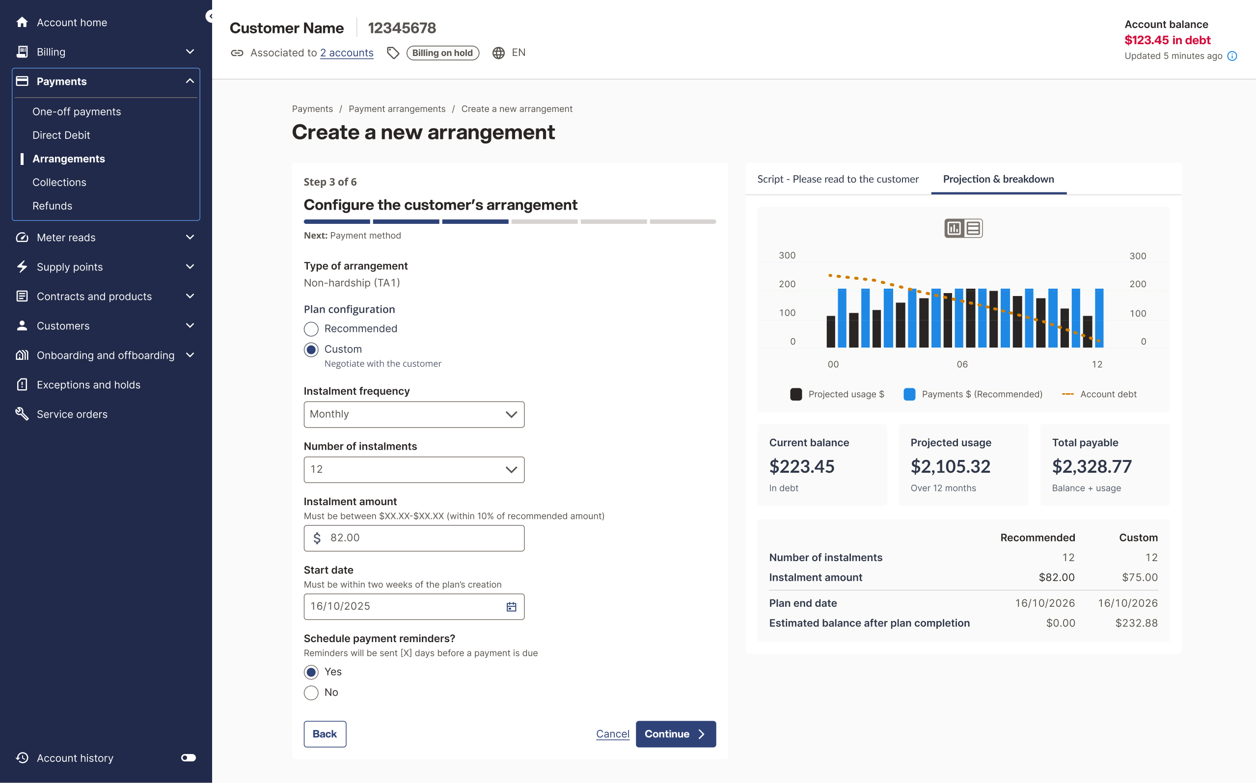Screen dimensions: 1256x783
Task: Open the calendar picker in Start date
Action: (511, 606)
